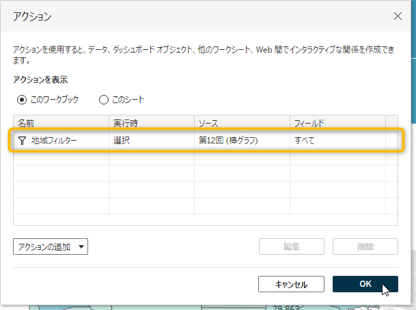Click the 削除 button
Viewport: 416px width, 310px height.
[x=365, y=247]
